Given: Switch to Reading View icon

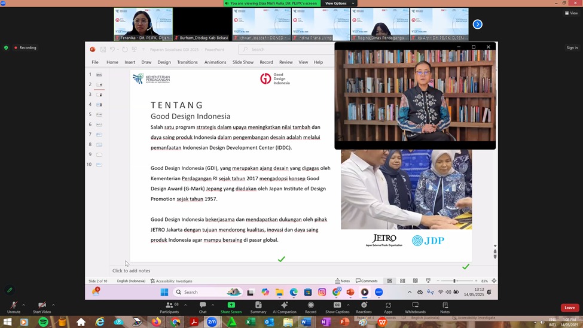Looking at the screenshot, I should 416,281.
